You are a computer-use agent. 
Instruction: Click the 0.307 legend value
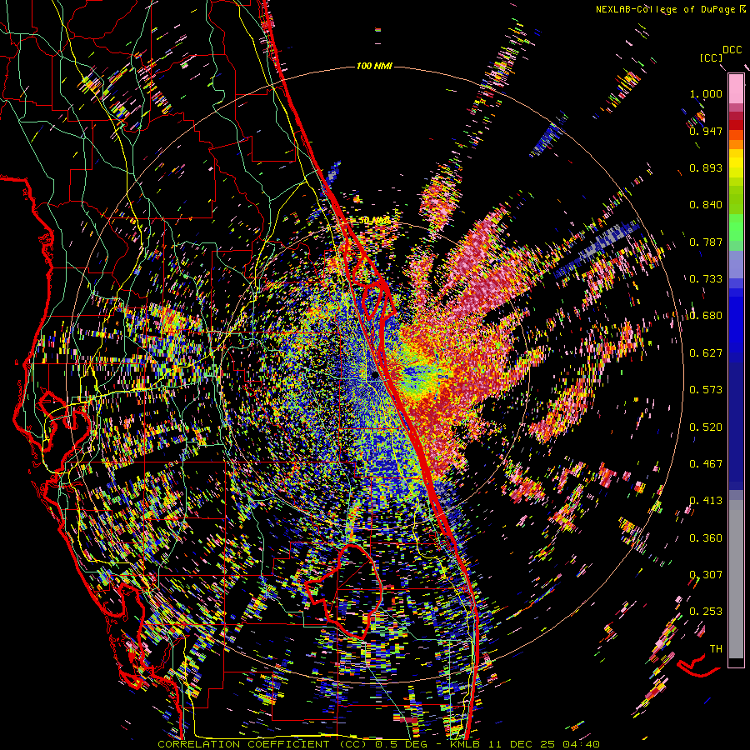(x=706, y=575)
